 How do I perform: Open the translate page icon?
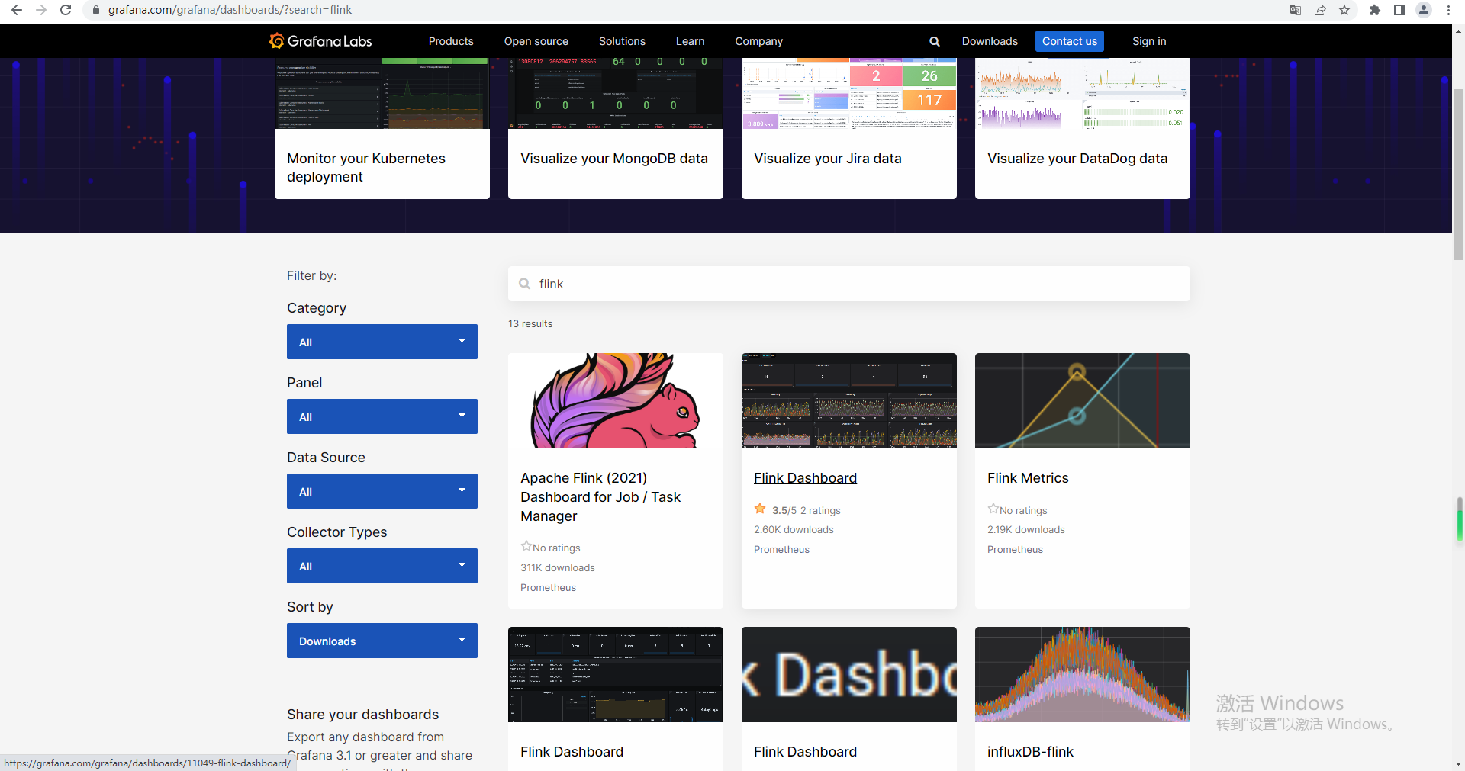(1296, 10)
